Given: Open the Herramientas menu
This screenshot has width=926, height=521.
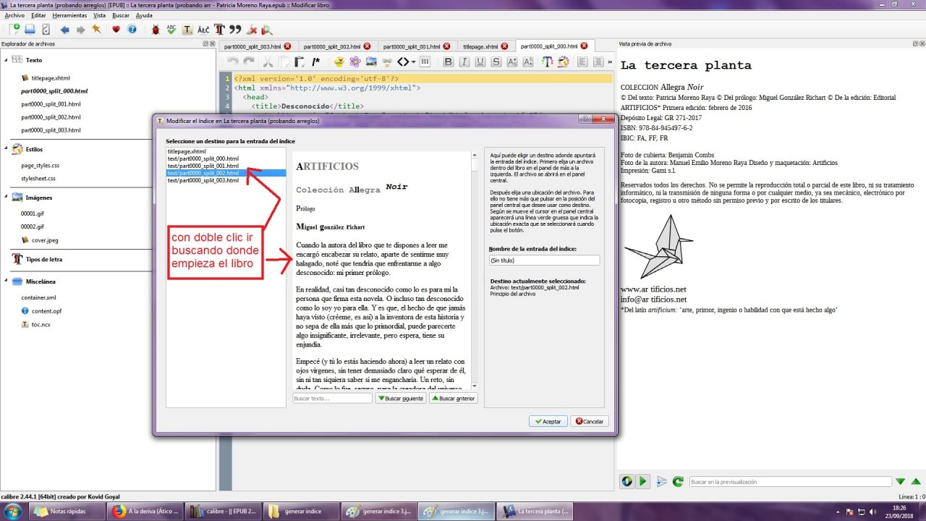Looking at the screenshot, I should [x=70, y=15].
